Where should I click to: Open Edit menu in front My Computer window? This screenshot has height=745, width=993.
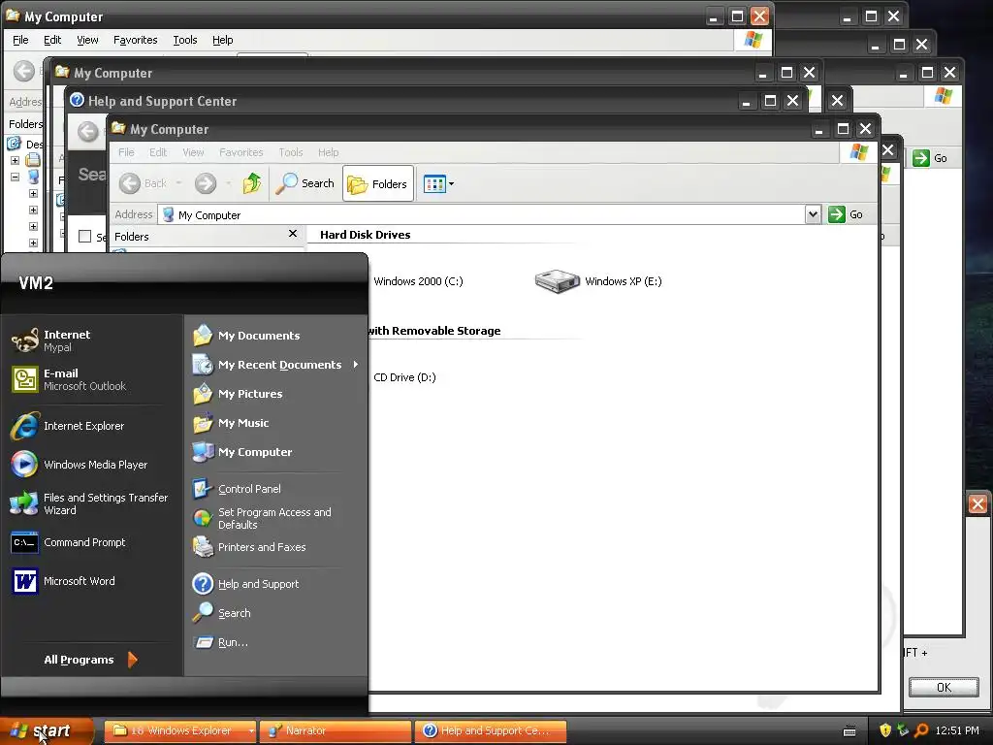[158, 152]
